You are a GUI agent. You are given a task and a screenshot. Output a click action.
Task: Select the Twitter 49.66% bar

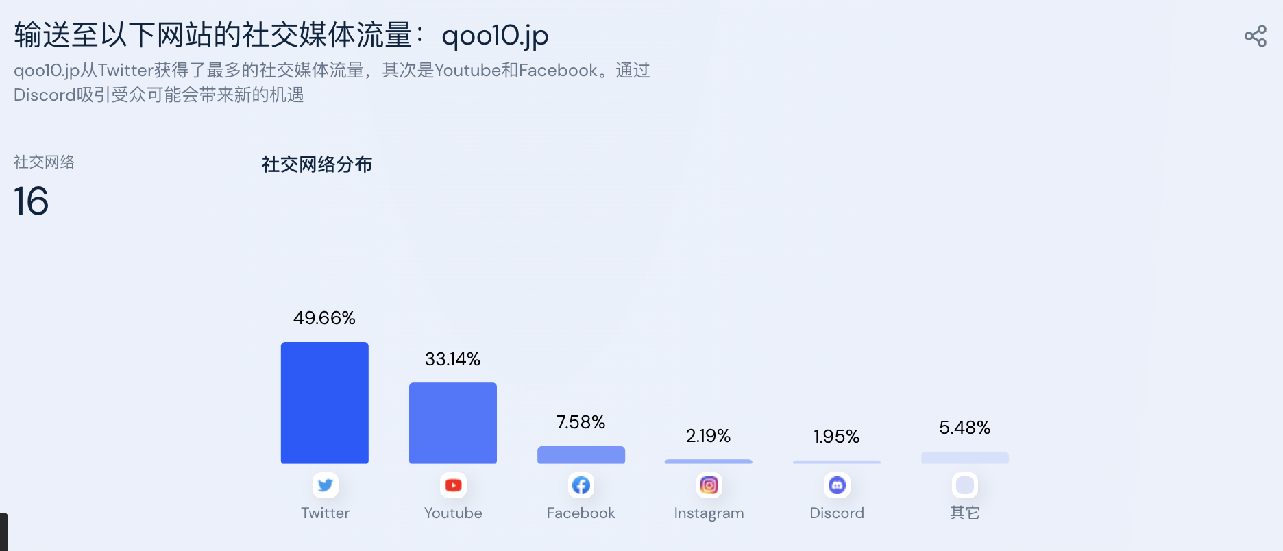tap(325, 403)
